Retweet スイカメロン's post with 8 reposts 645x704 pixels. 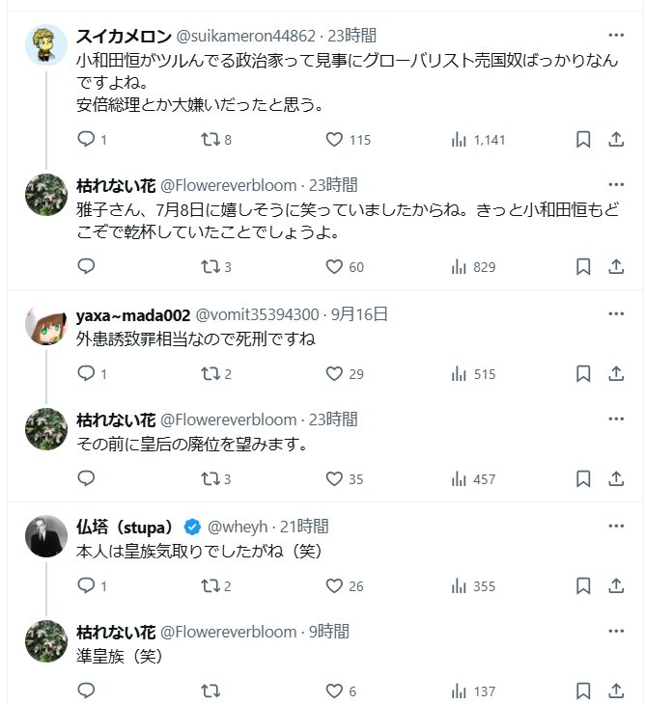[210, 140]
